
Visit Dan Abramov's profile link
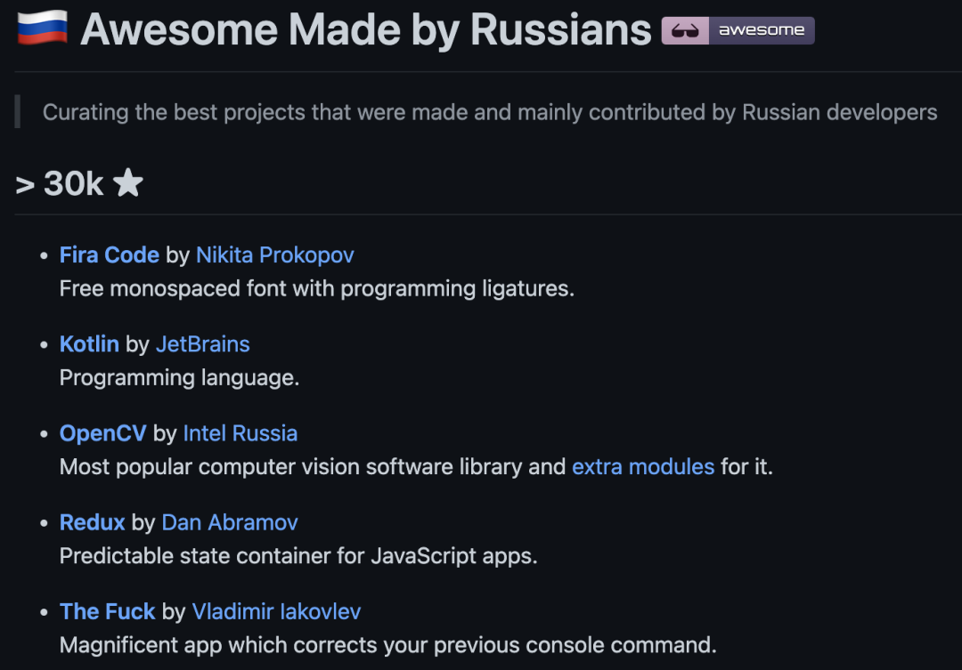coord(230,522)
